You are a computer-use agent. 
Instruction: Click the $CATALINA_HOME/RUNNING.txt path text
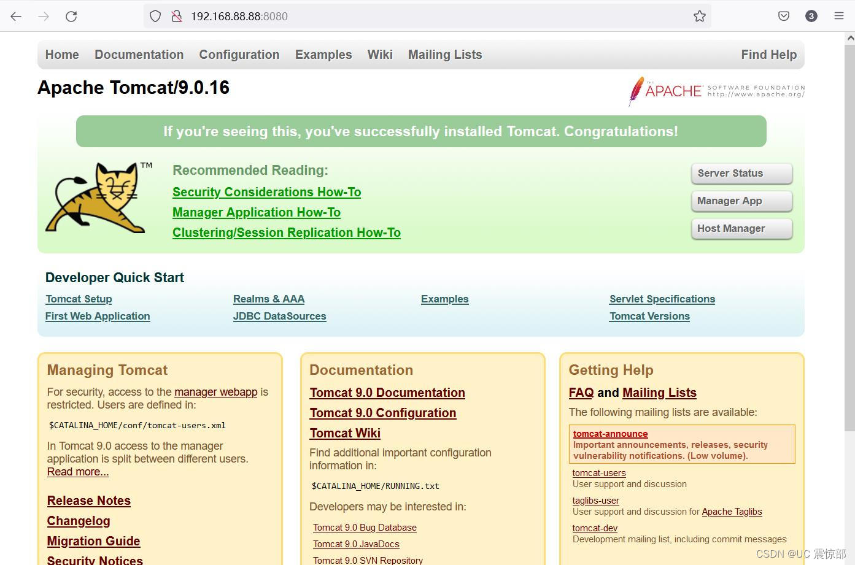[x=376, y=486]
